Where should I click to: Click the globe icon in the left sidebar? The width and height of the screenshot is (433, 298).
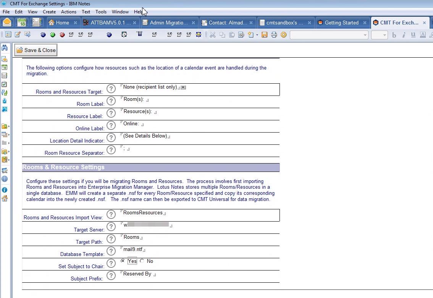coord(5,179)
